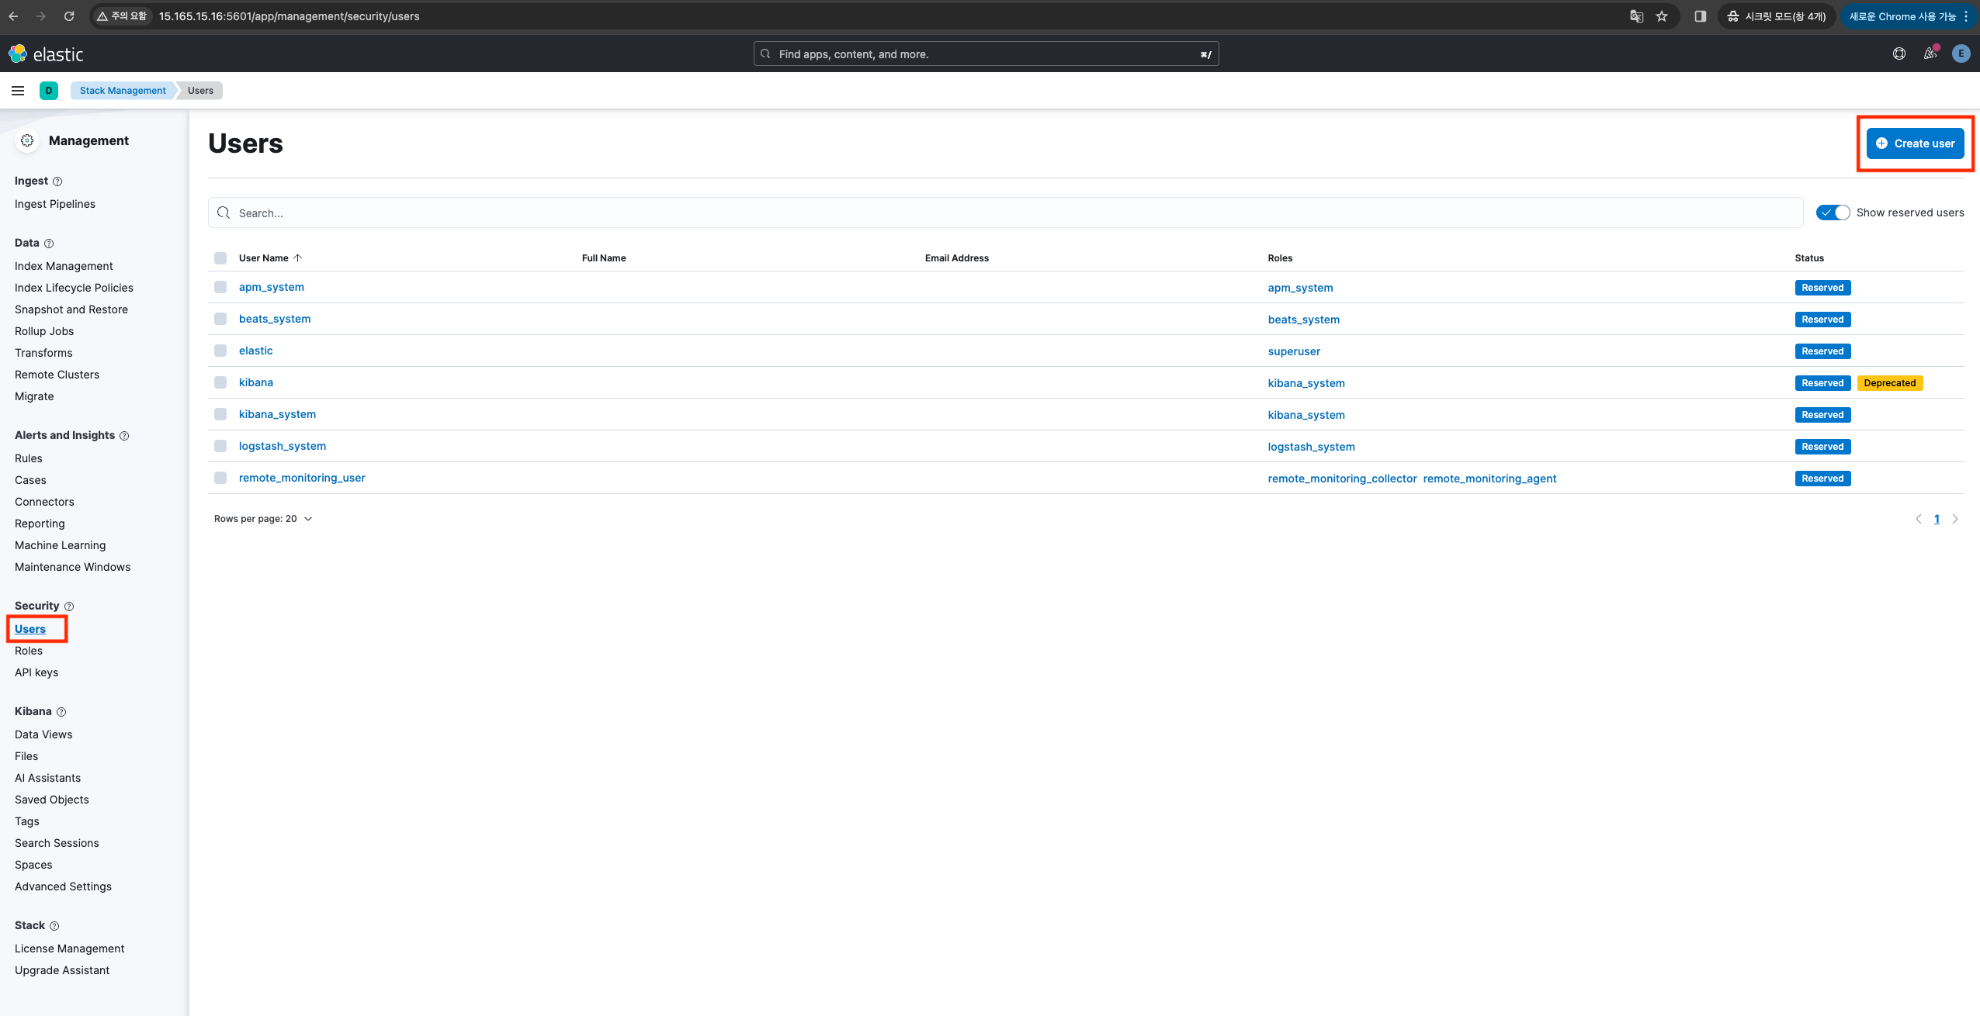Click the green D space selector
The image size is (1980, 1016).
[49, 91]
